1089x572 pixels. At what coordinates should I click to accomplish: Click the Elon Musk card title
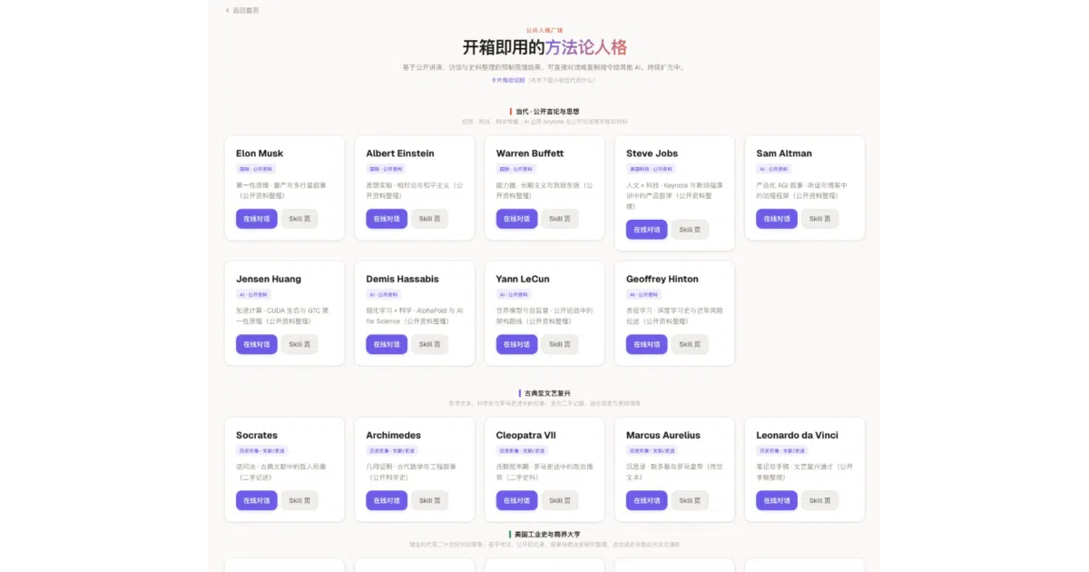pyautogui.click(x=260, y=153)
